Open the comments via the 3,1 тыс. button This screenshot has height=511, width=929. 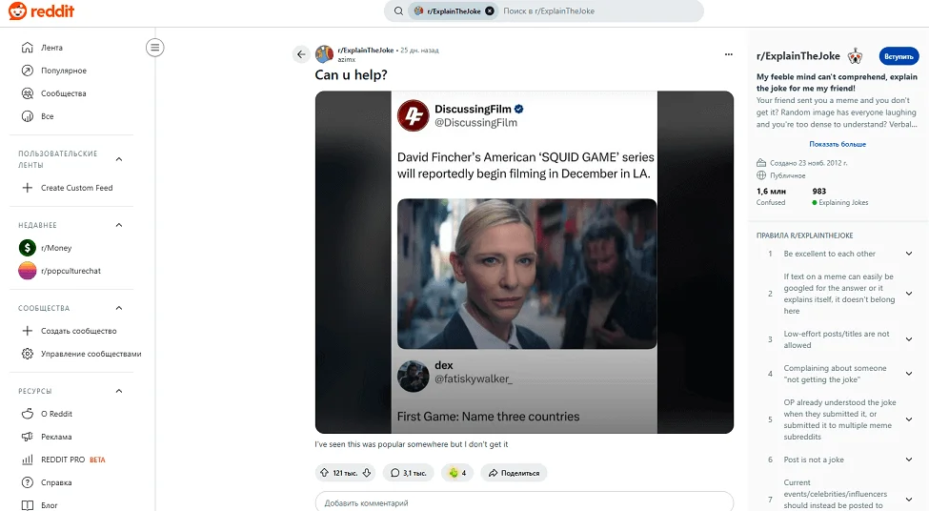408,473
